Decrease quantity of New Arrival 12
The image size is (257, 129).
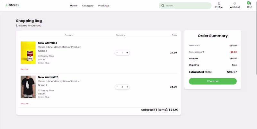[x=117, y=87]
